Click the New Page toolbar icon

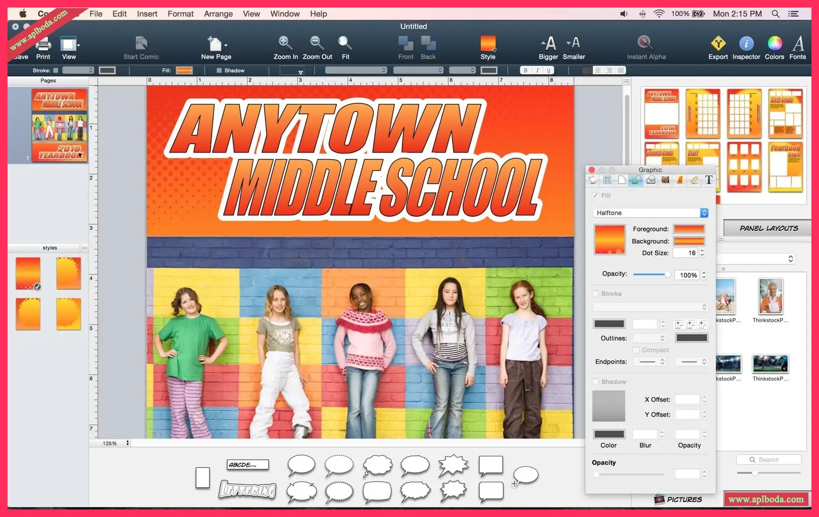click(x=216, y=44)
